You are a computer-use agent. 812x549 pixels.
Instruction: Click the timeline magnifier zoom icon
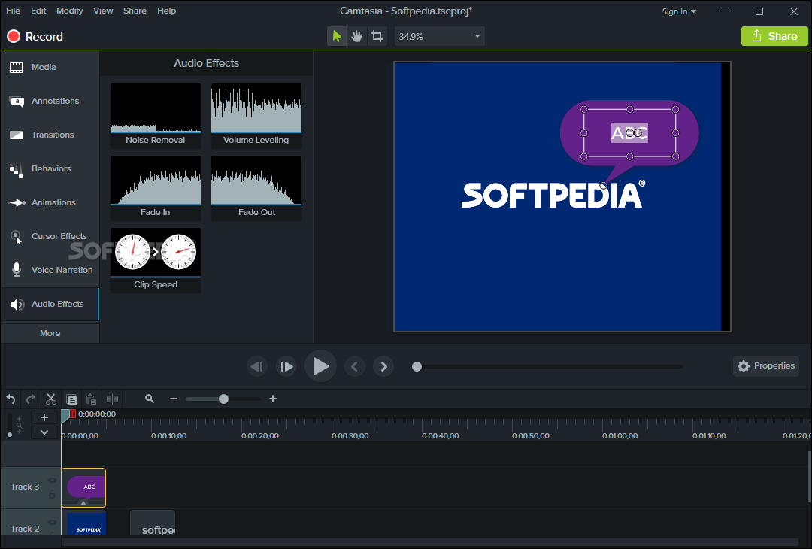pos(150,399)
